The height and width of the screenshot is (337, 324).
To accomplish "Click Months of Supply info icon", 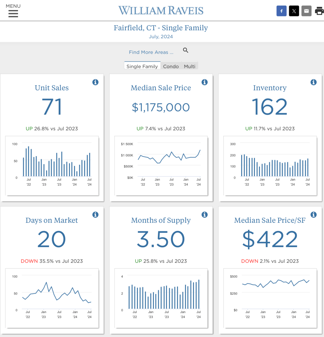I will pos(205,214).
